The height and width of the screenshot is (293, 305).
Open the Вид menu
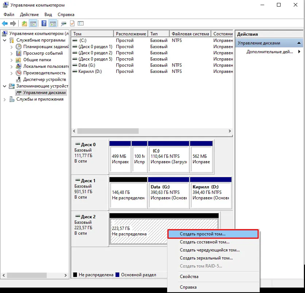[48, 15]
